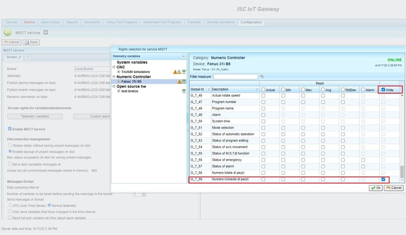
Task: Sort by Description column arrows
Action: click(257, 90)
